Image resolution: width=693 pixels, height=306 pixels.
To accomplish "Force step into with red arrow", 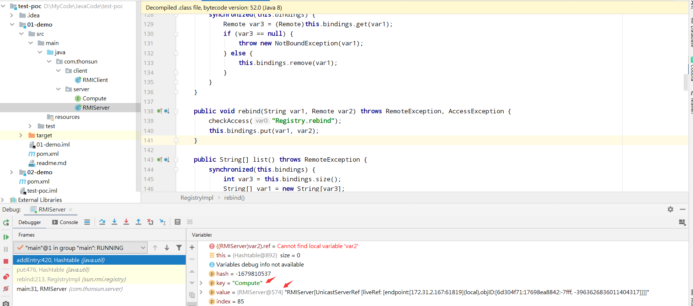I will tap(126, 222).
